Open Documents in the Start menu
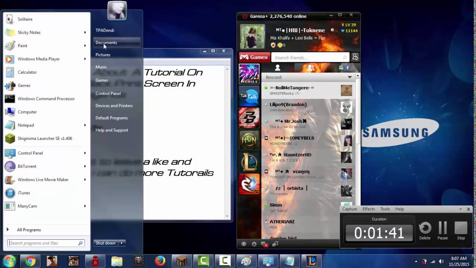 coord(117,42)
